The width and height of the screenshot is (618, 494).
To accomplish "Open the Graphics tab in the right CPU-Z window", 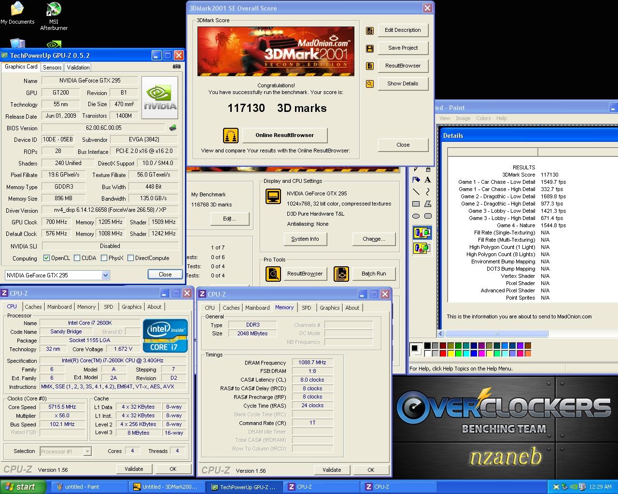I will tap(330, 308).
